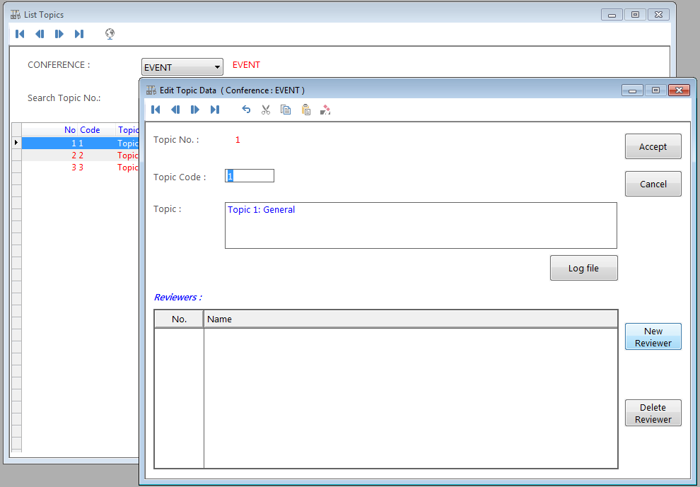
Task: Jump to last record in Edit Topic toolbar
Action: [x=215, y=110]
